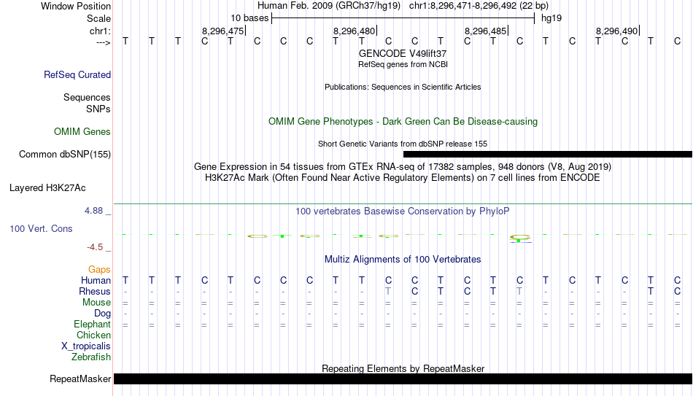Select the Chicken species row label
The image size is (693, 396).
93,335
